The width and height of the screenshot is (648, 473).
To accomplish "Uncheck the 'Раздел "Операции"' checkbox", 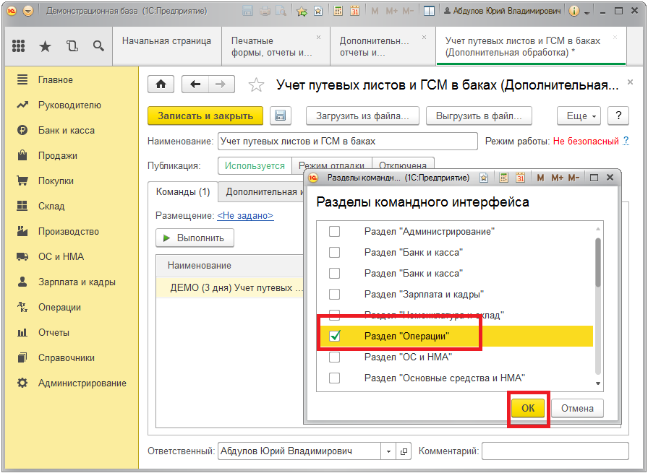I will click(x=335, y=337).
